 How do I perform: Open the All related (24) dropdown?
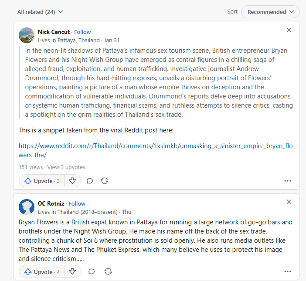pos(40,12)
